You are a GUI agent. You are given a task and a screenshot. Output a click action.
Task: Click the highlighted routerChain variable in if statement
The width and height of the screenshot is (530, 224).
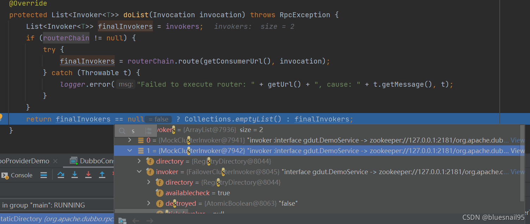tap(66, 38)
